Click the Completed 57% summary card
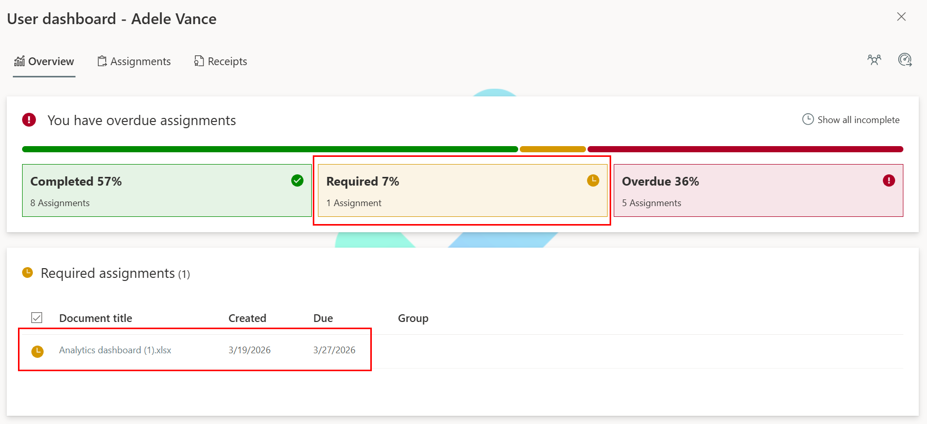The image size is (927, 424). point(167,190)
